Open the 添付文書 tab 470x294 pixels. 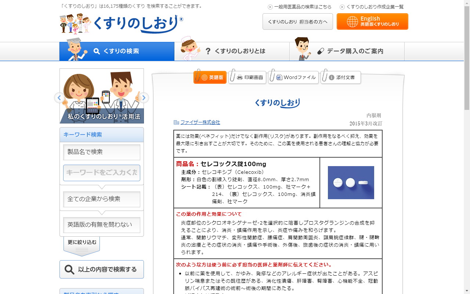[341, 77]
